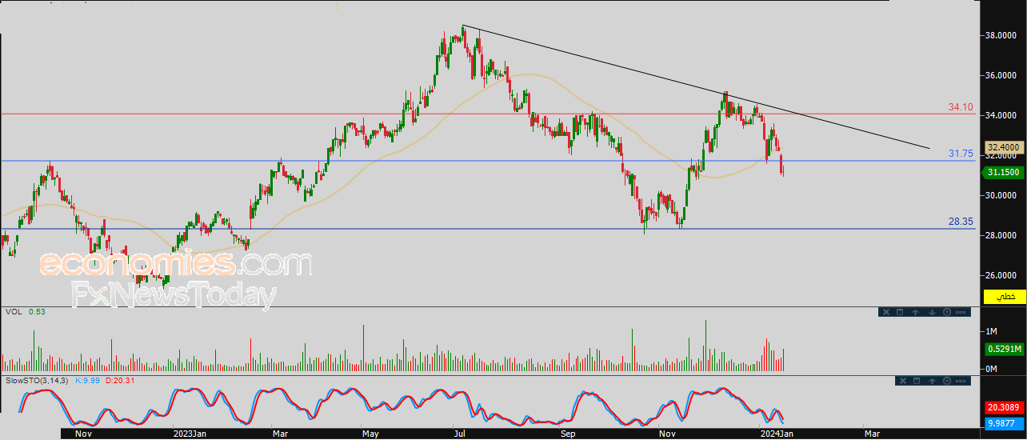Click the yellow Arabic scale-type label
Screen dimensions: 1027x440
click(1005, 297)
